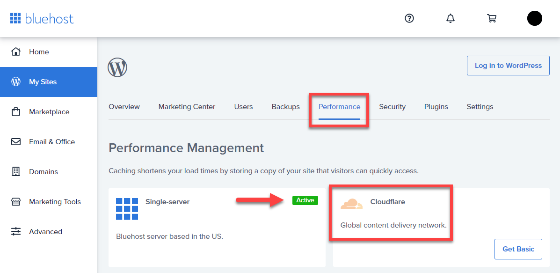Click the Single-server card title

[x=167, y=202]
